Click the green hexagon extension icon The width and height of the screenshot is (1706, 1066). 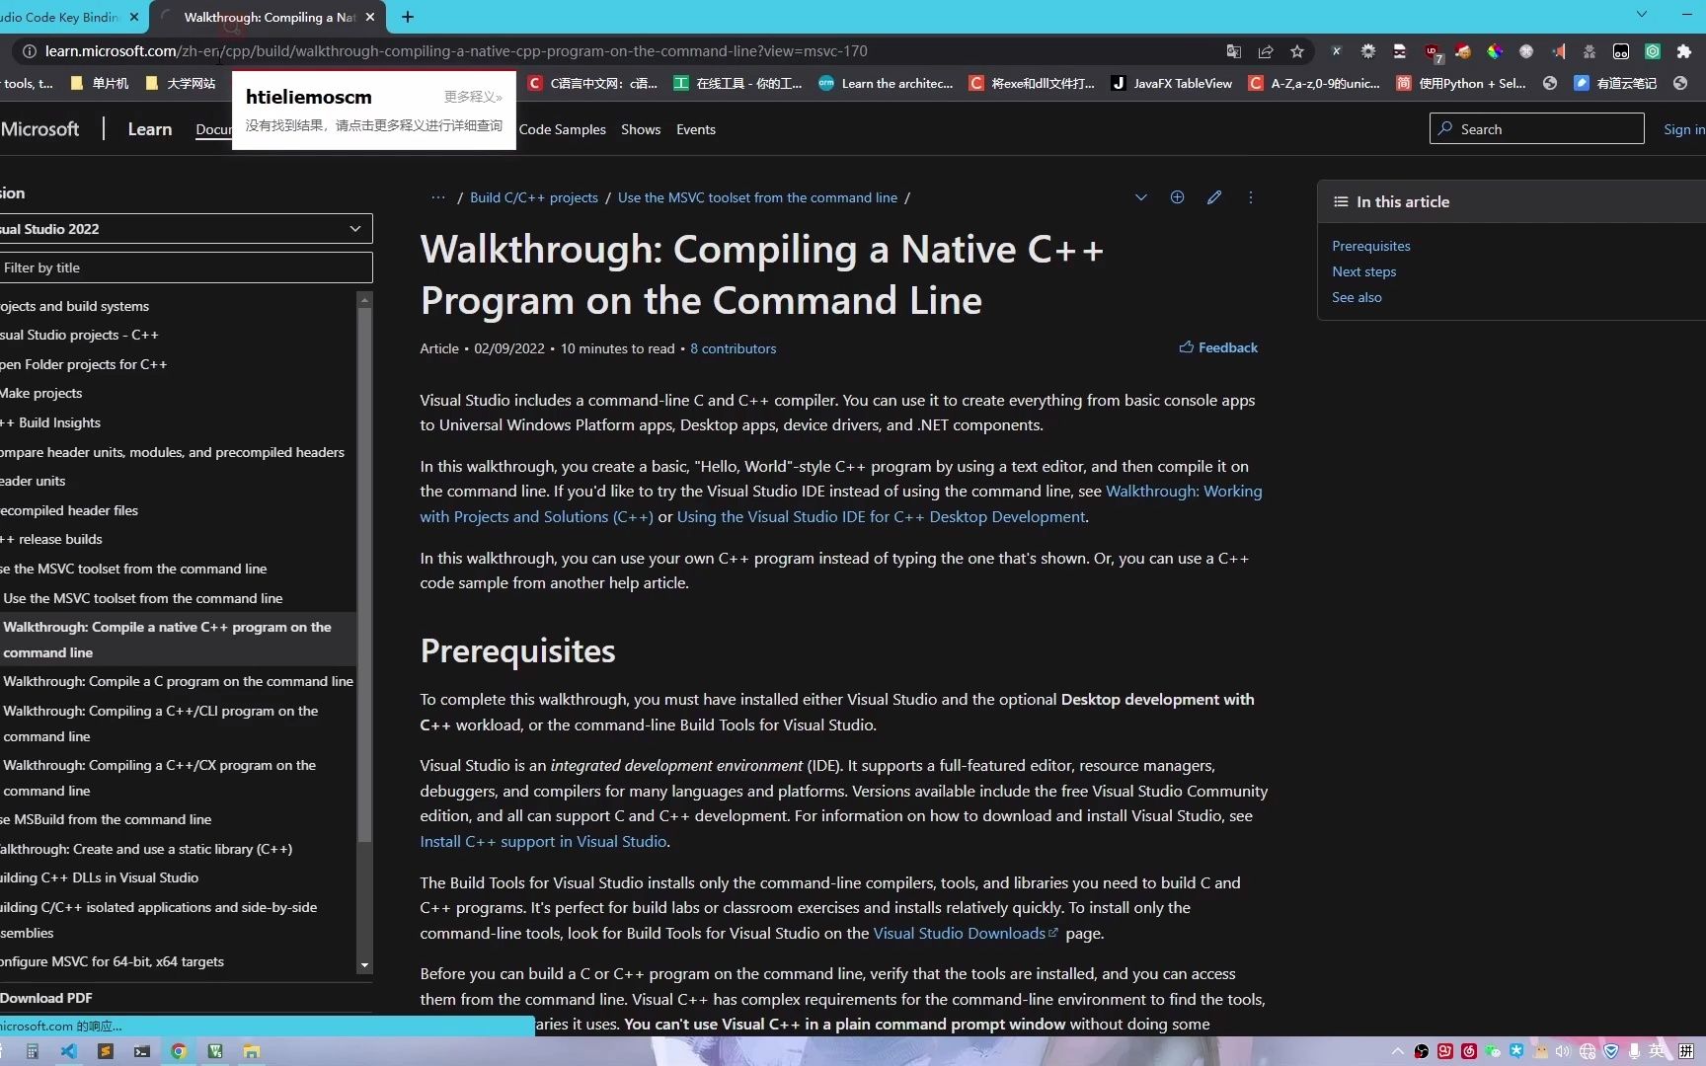click(x=1652, y=51)
